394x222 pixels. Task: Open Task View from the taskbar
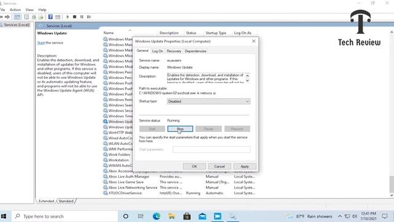[x=141, y=216]
